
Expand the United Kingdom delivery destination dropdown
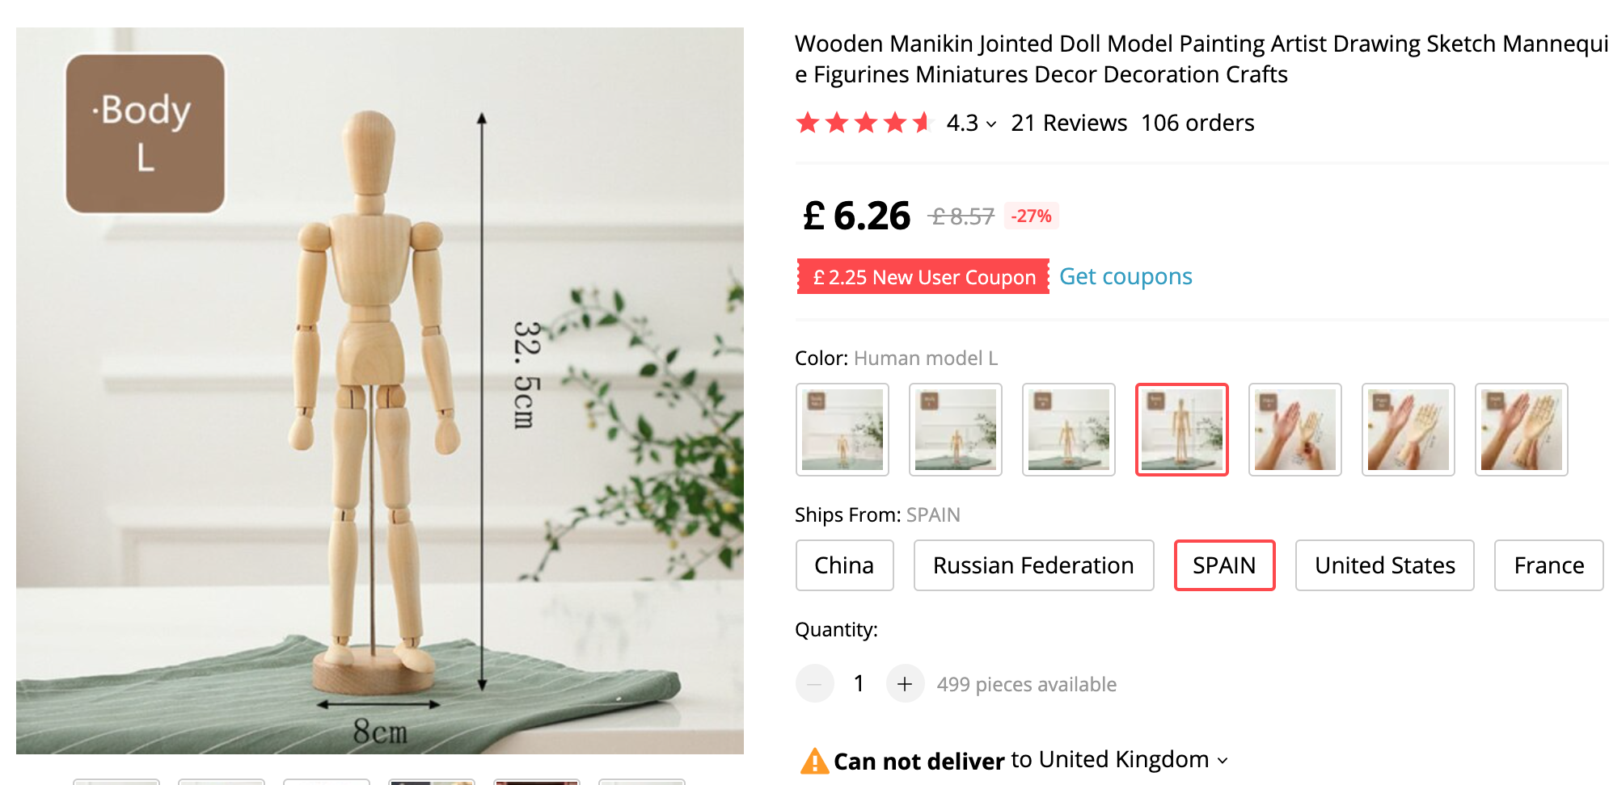(x=1223, y=761)
